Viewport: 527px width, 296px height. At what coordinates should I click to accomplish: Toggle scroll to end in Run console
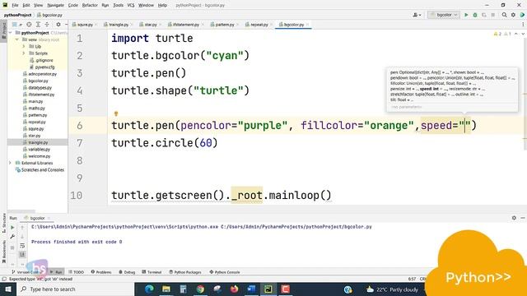click(22, 254)
